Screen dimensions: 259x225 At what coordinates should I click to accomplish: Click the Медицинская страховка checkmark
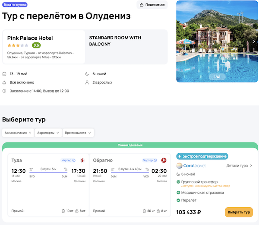(178, 192)
